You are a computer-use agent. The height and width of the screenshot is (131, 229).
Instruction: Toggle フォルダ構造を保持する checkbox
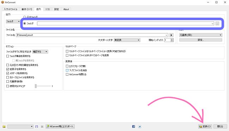(8, 56)
